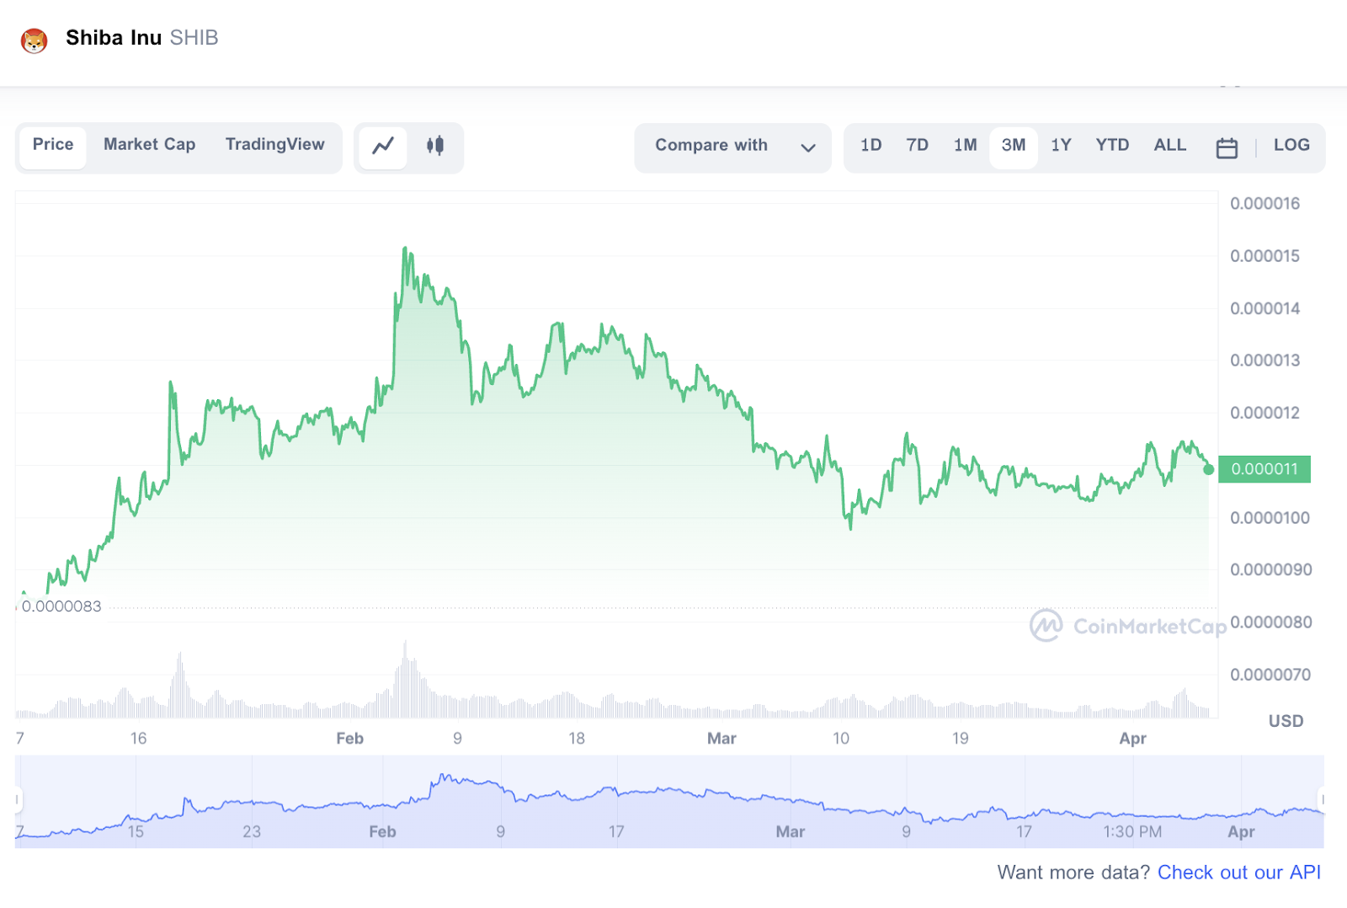This screenshot has height=908, width=1347.
Task: Show year-to-date YTD range
Action: [1112, 145]
